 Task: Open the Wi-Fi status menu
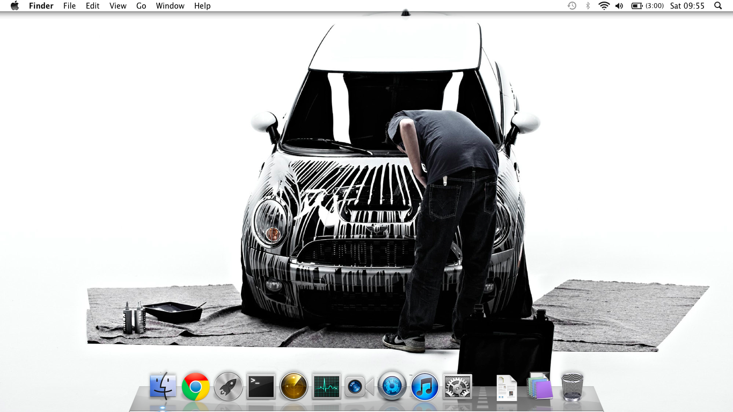(x=604, y=6)
